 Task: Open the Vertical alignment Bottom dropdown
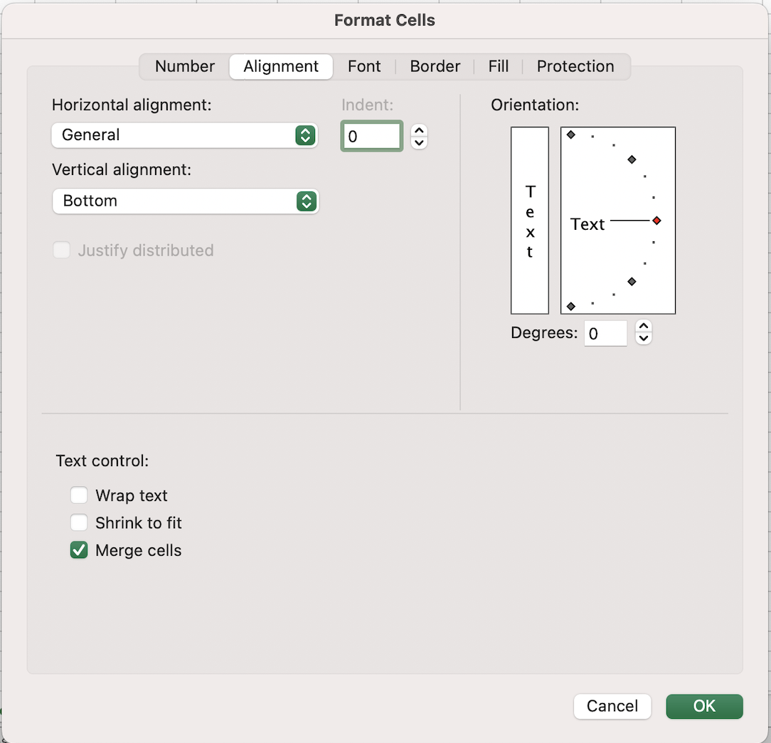(x=186, y=201)
